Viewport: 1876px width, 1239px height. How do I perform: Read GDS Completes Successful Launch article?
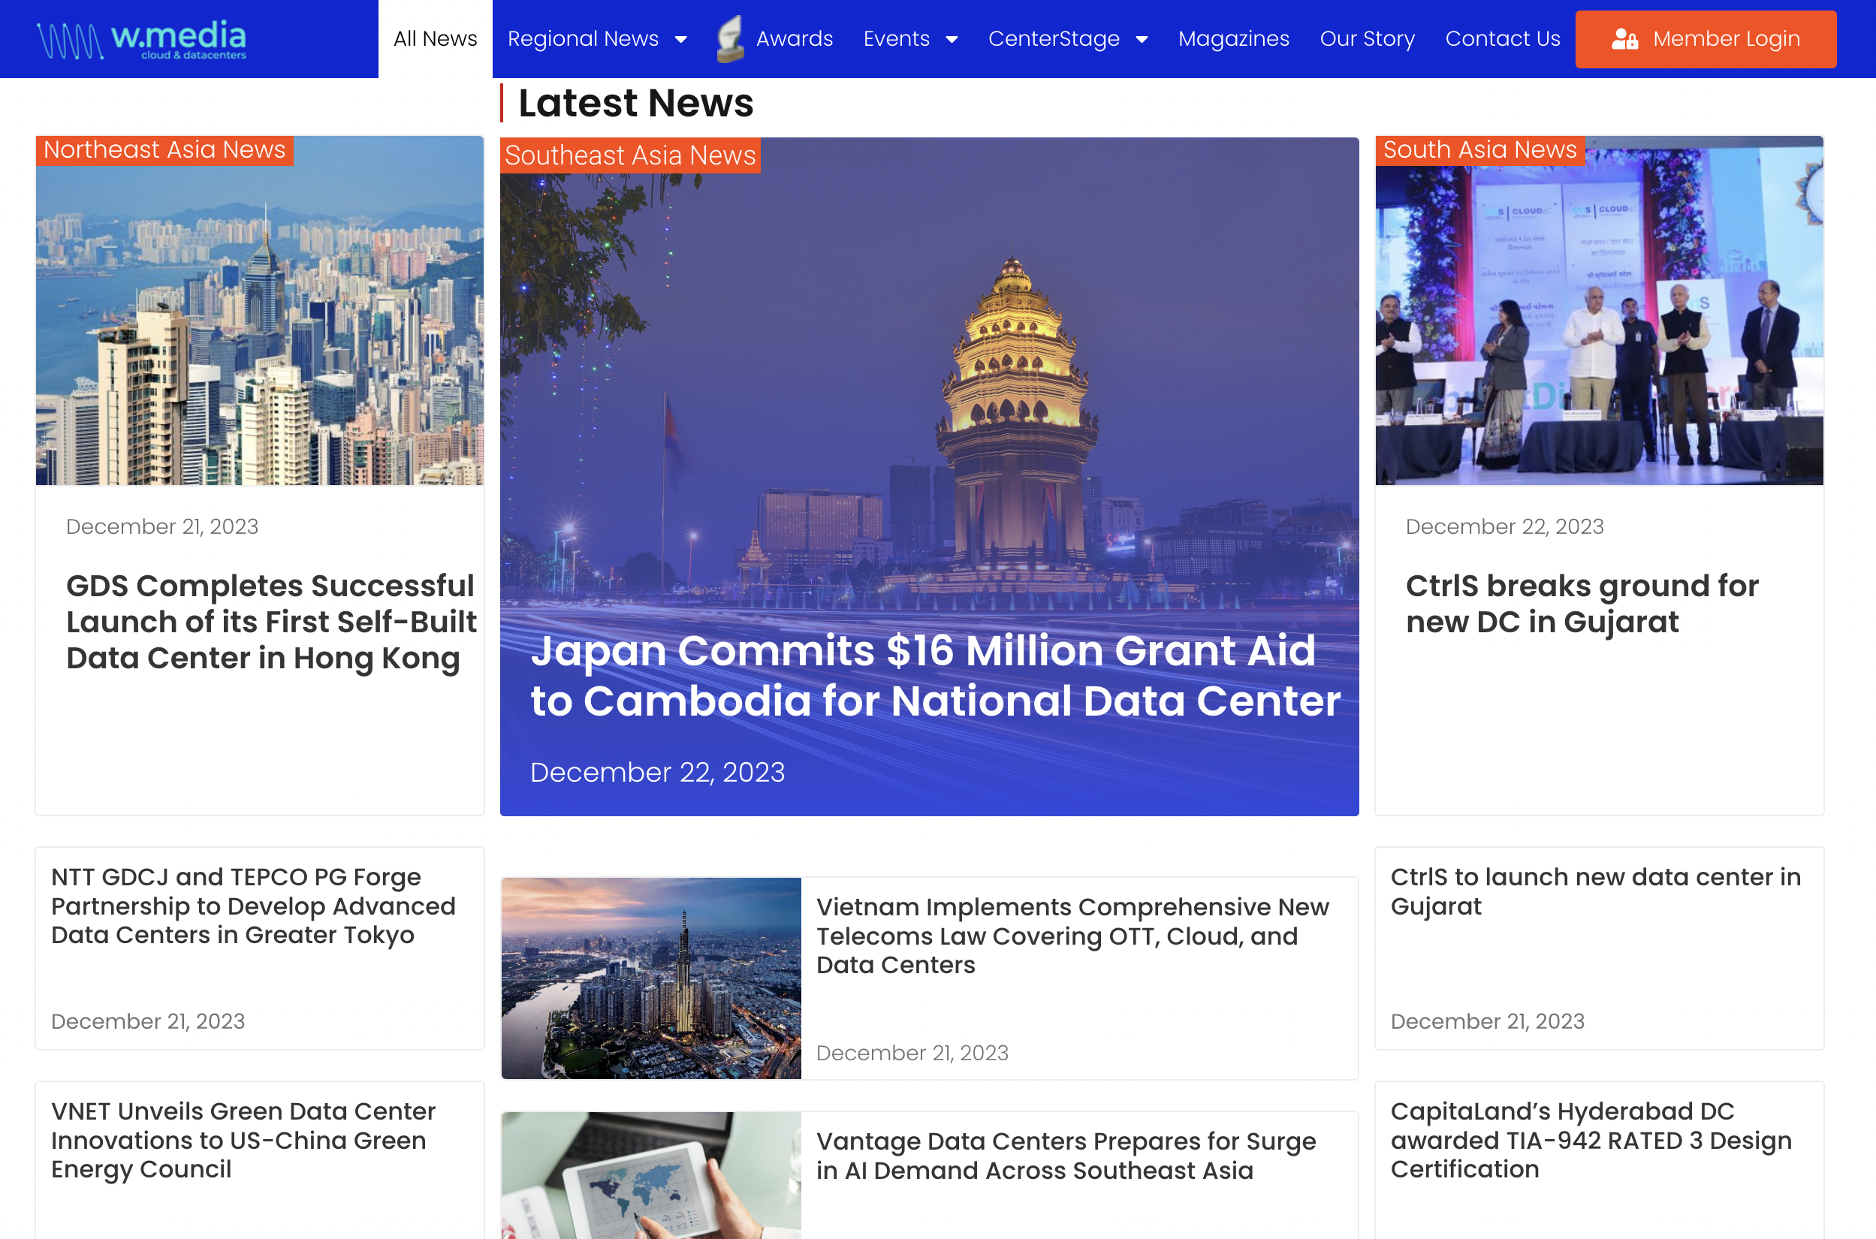coord(271,622)
